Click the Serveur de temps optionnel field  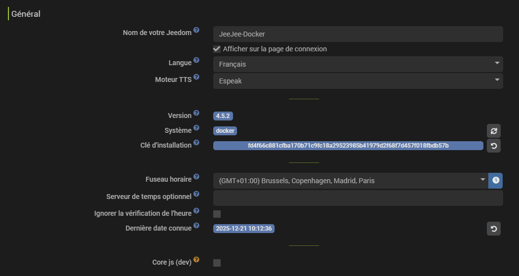pos(358,198)
